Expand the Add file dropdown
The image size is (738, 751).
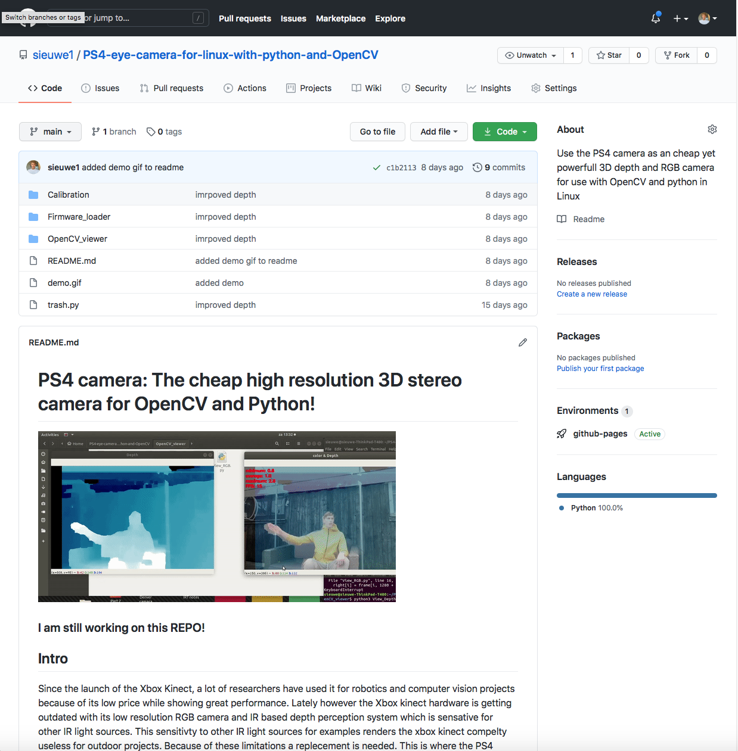point(439,132)
